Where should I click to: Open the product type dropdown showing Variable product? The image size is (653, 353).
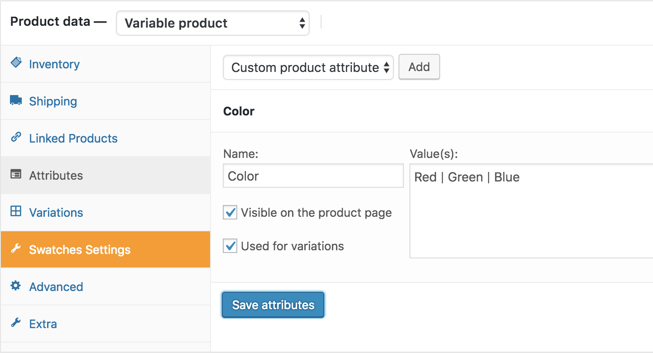coord(212,23)
